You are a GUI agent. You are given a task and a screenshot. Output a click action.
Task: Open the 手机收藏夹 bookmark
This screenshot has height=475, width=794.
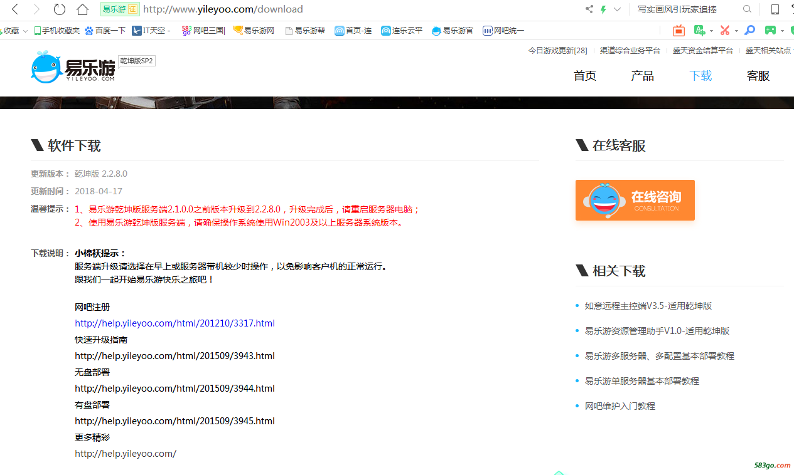click(x=57, y=30)
